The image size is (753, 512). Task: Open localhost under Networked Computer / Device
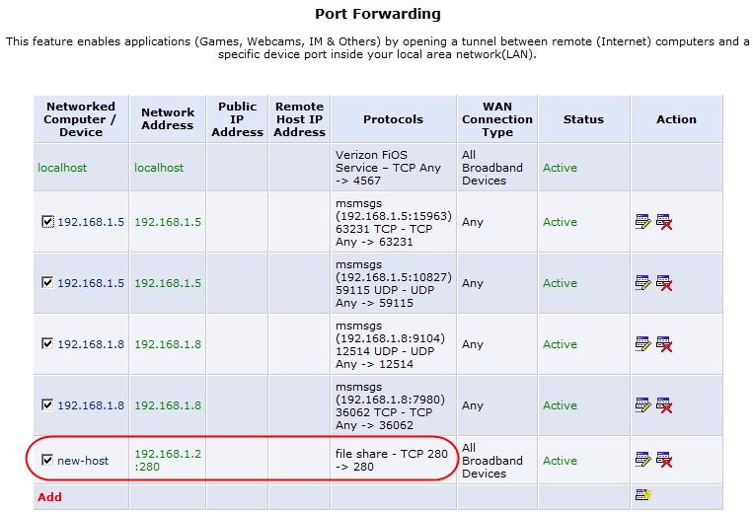(62, 168)
